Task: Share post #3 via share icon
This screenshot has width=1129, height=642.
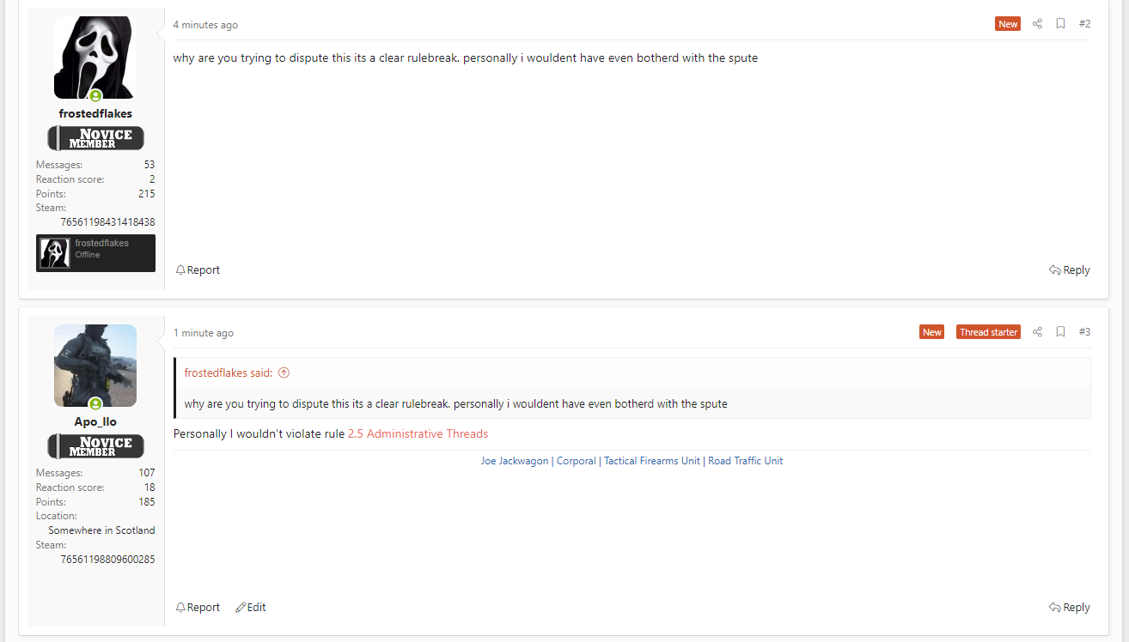Action: [1037, 332]
